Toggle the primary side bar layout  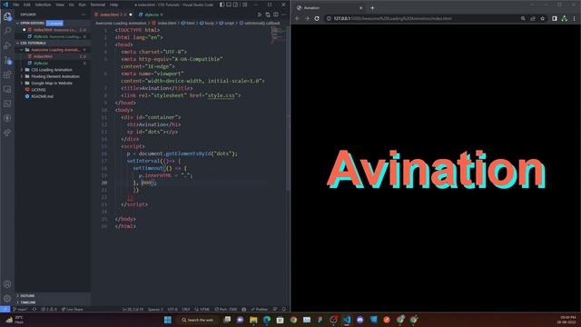[222, 5]
